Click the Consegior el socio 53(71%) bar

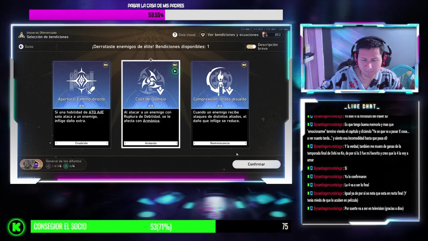point(160,227)
